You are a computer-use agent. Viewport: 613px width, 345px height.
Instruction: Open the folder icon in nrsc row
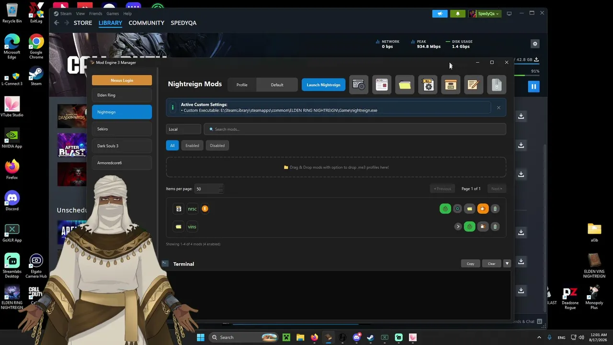pos(470,209)
